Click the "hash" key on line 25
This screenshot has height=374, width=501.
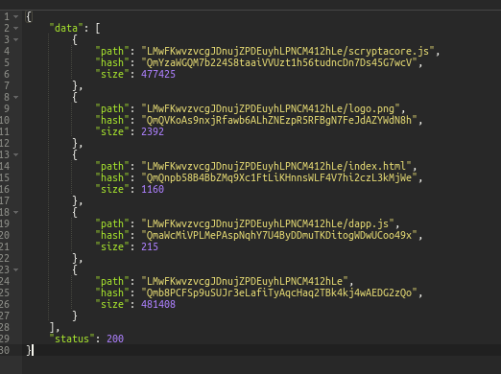pyautogui.click(x=112, y=292)
